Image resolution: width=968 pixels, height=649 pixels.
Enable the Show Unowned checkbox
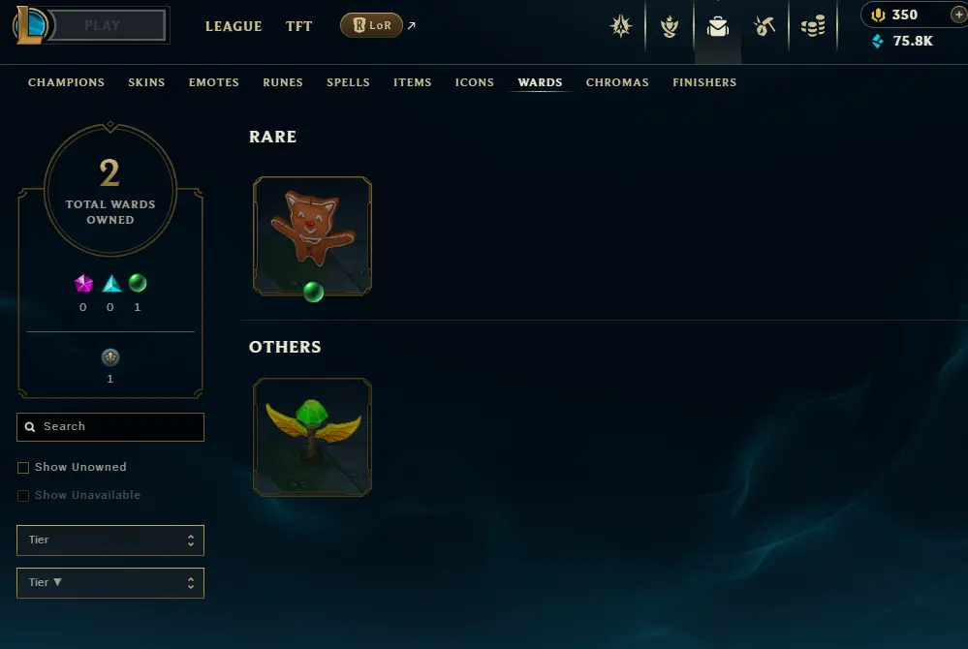pyautogui.click(x=23, y=468)
